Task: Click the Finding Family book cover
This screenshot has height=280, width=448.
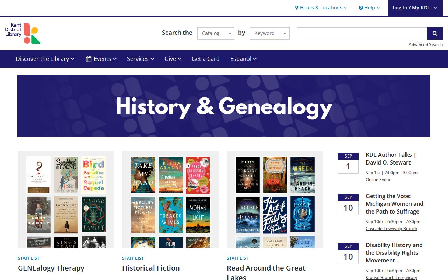Action: pos(93,215)
